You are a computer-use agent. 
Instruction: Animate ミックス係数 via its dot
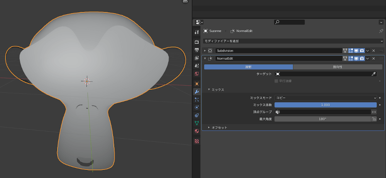pyautogui.click(x=380, y=105)
